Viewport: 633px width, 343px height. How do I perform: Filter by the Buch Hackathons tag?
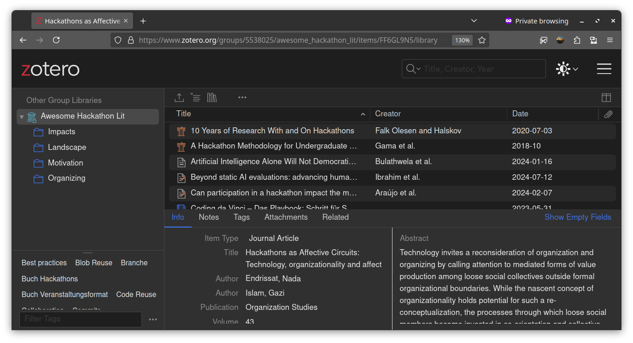[x=50, y=279]
